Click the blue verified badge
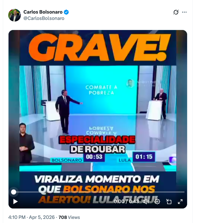 (x=66, y=12)
